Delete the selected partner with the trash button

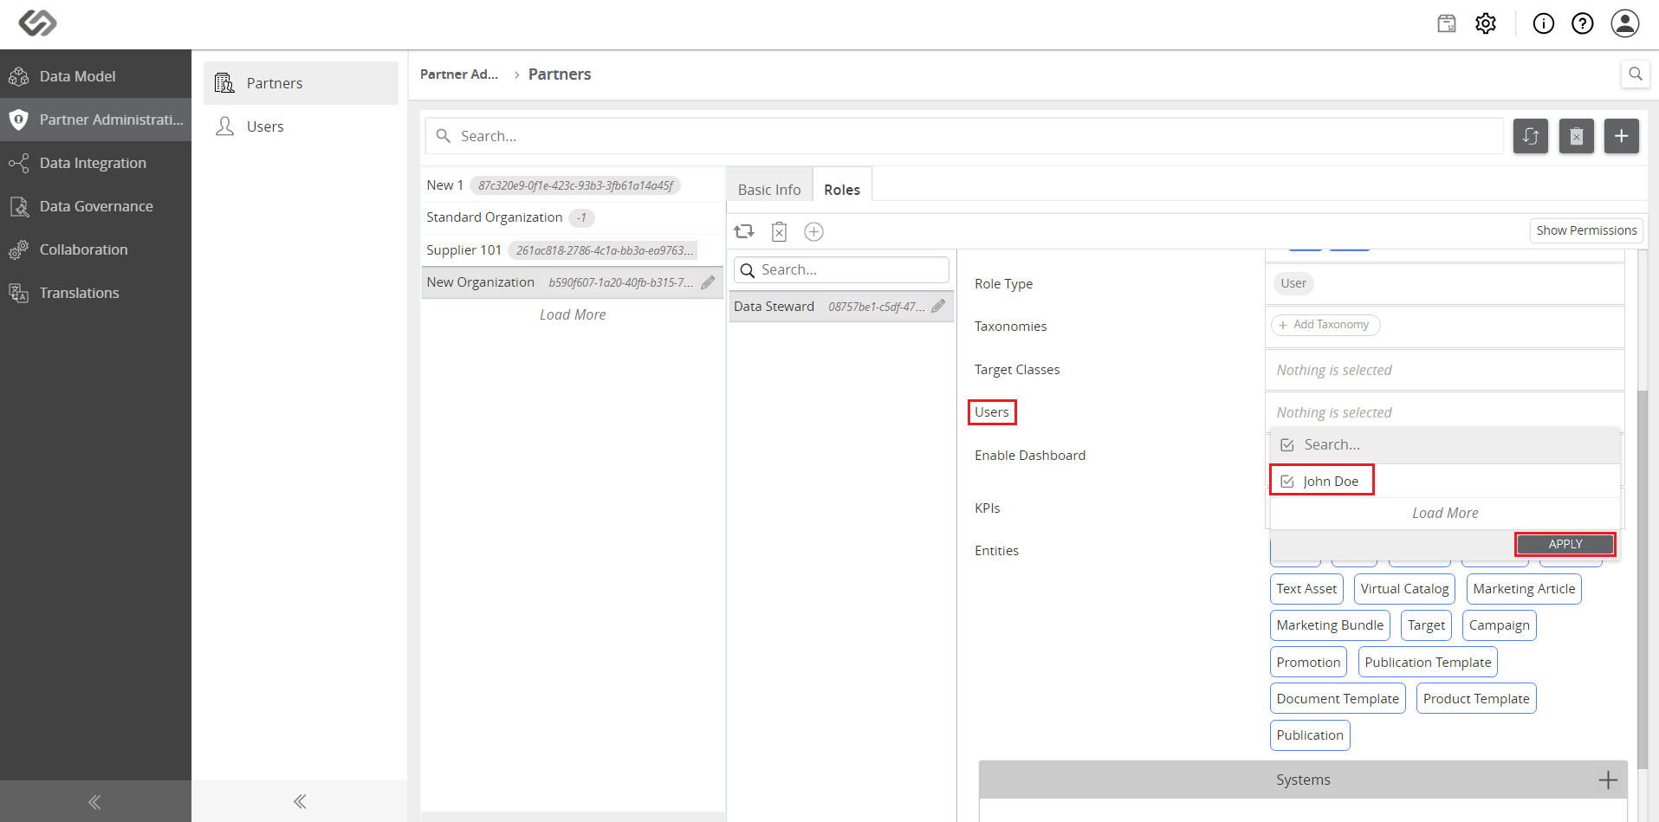(1577, 136)
